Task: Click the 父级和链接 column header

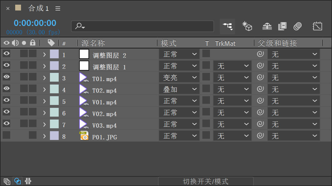Action: click(x=277, y=43)
